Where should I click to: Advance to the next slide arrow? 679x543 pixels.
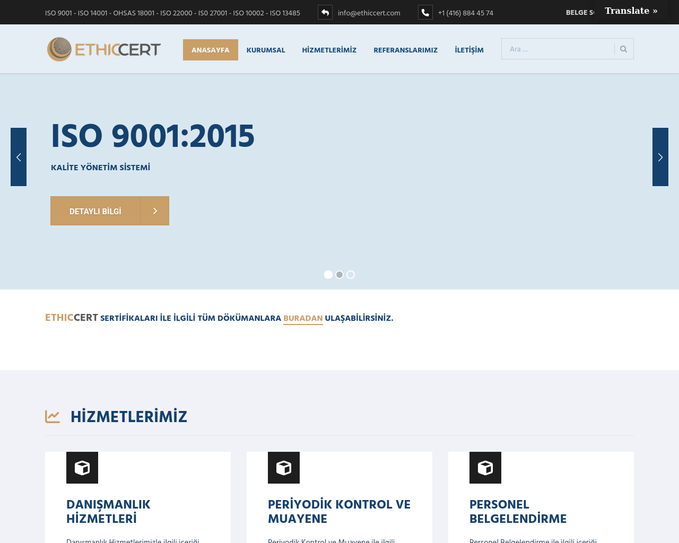tap(660, 157)
